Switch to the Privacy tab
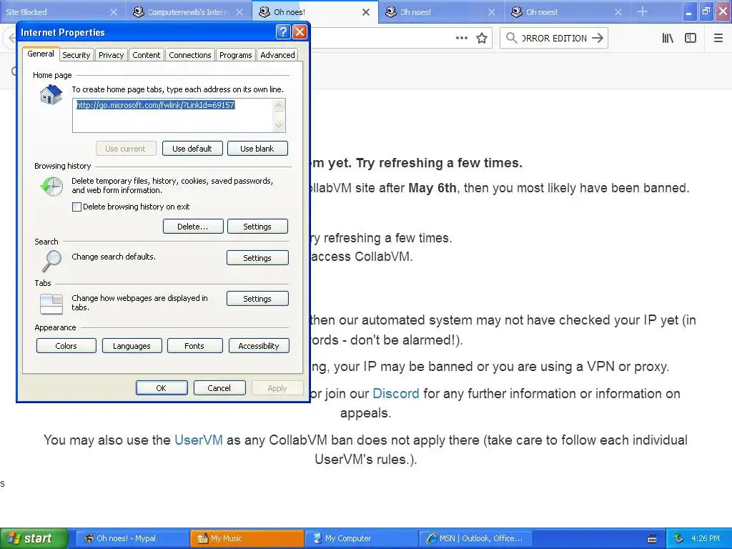 coord(111,55)
